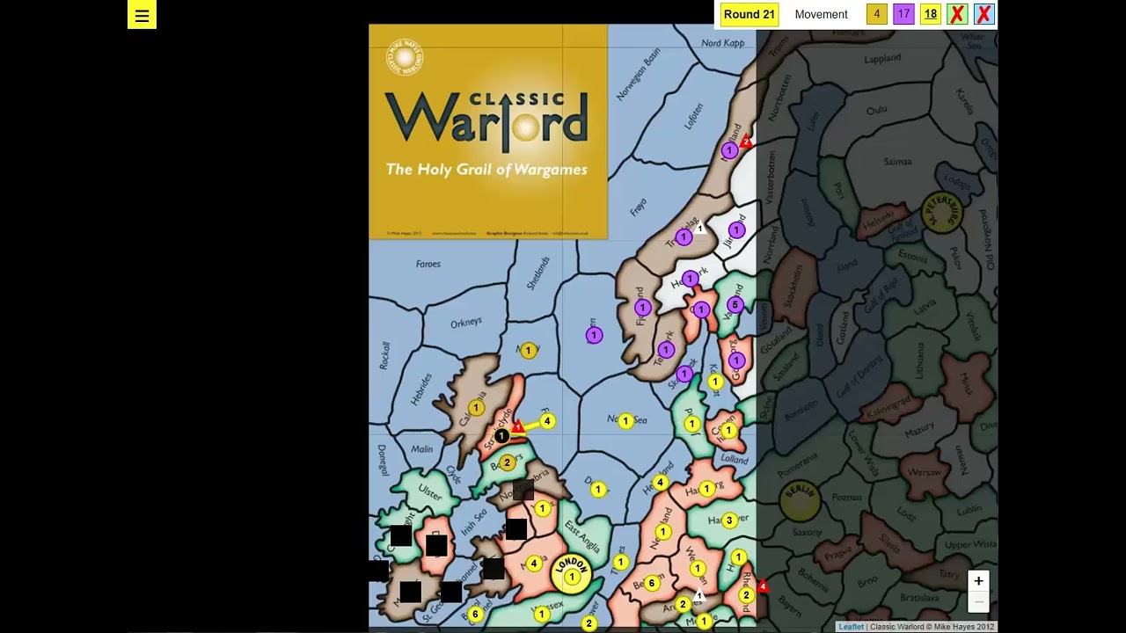The width and height of the screenshot is (1126, 633).
Task: Select the Ulster territory
Action: click(x=429, y=491)
